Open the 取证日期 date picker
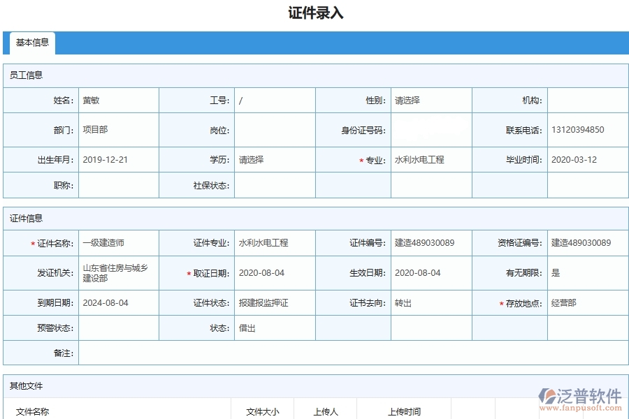 273,273
